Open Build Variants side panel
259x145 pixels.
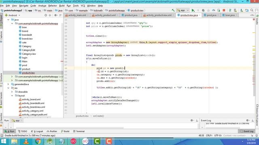(x=1, y=100)
